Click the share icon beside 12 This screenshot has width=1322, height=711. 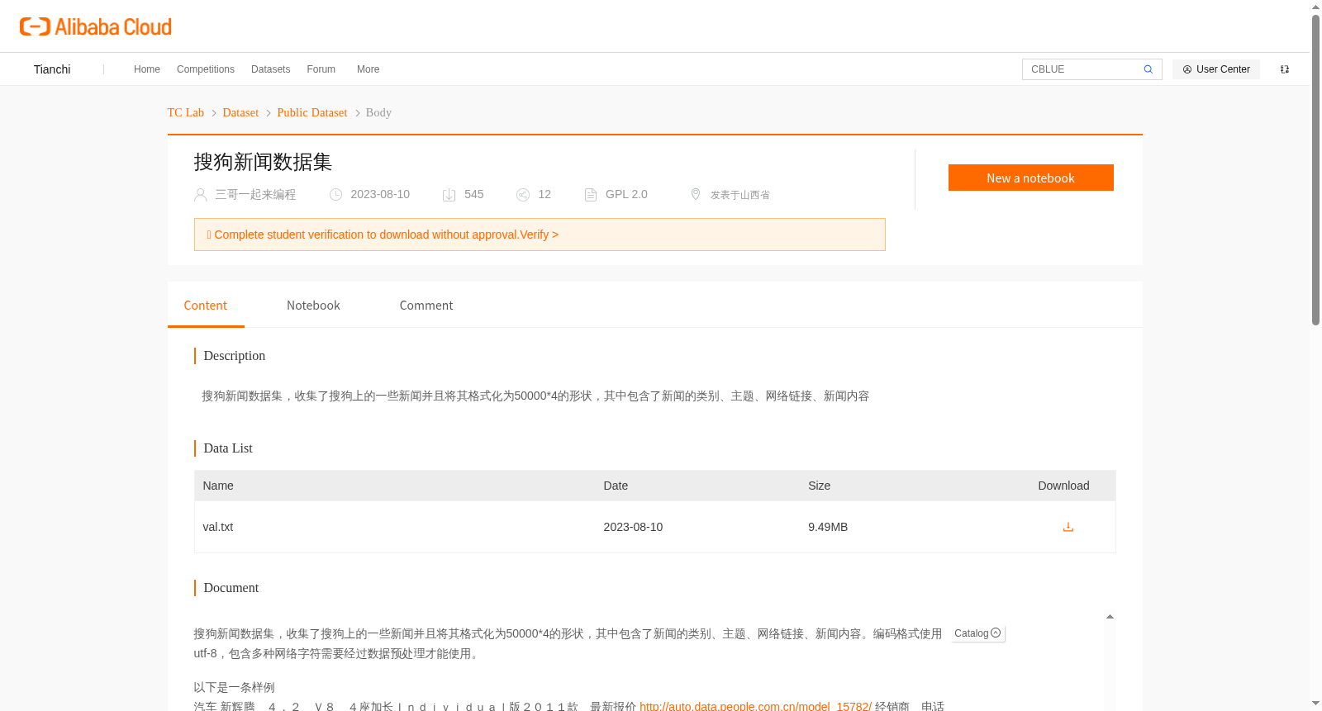[x=523, y=195]
